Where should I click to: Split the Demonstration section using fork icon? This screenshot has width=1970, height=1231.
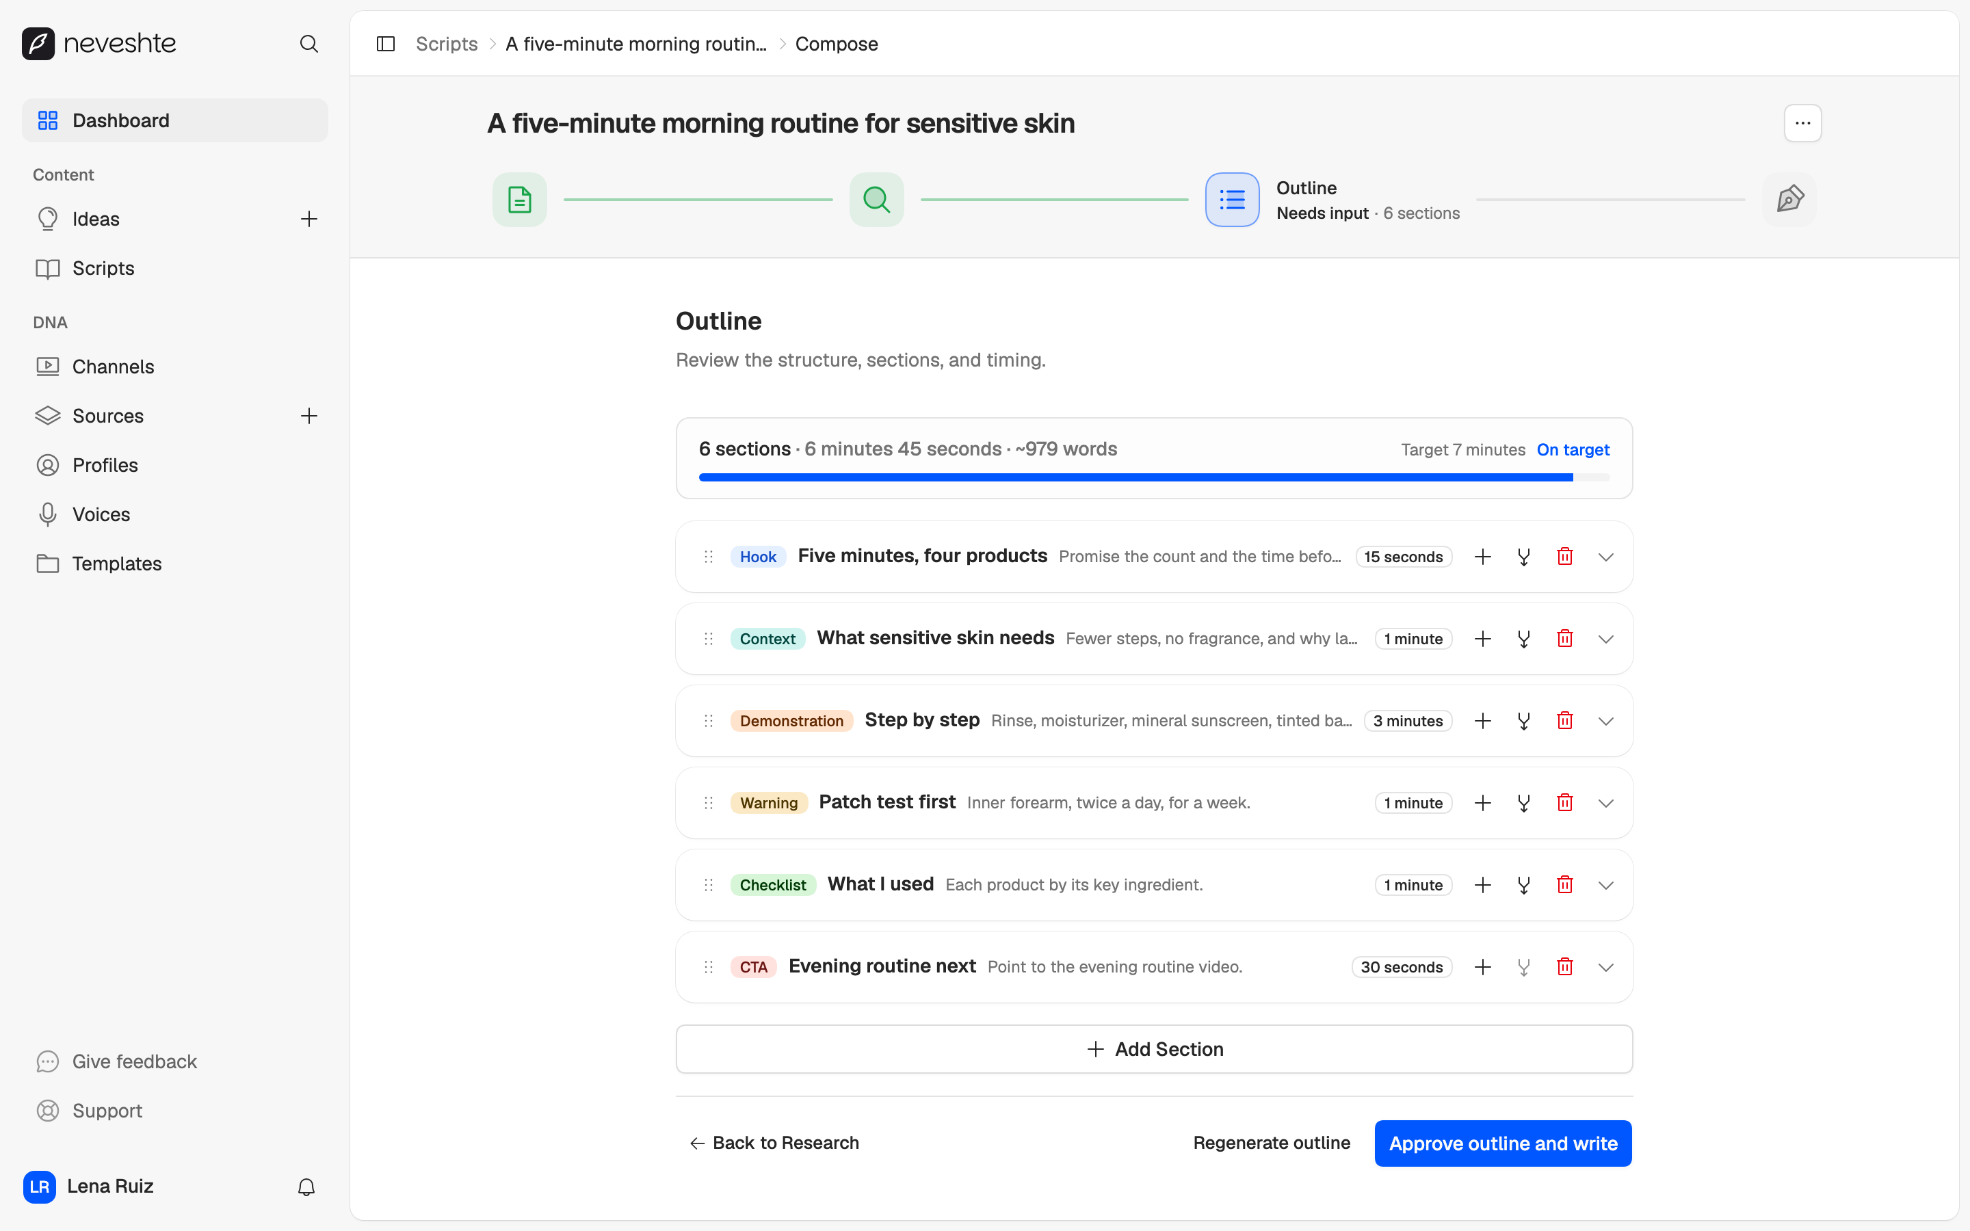(1524, 722)
